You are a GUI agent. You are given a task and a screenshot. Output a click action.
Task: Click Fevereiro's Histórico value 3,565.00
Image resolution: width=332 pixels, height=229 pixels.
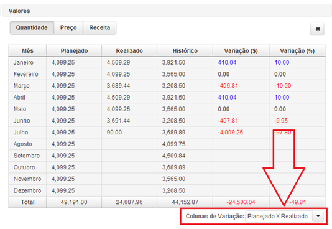173,74
